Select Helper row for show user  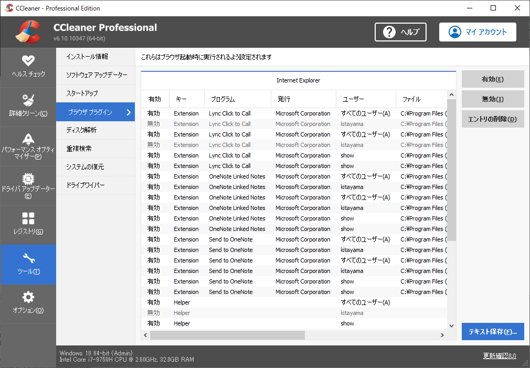tap(294, 323)
